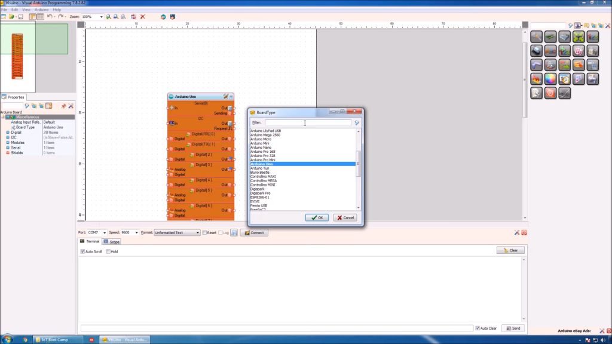Toggle the Auto Clear checkbox
Viewport: 612px width, 344px height.
coord(478,328)
